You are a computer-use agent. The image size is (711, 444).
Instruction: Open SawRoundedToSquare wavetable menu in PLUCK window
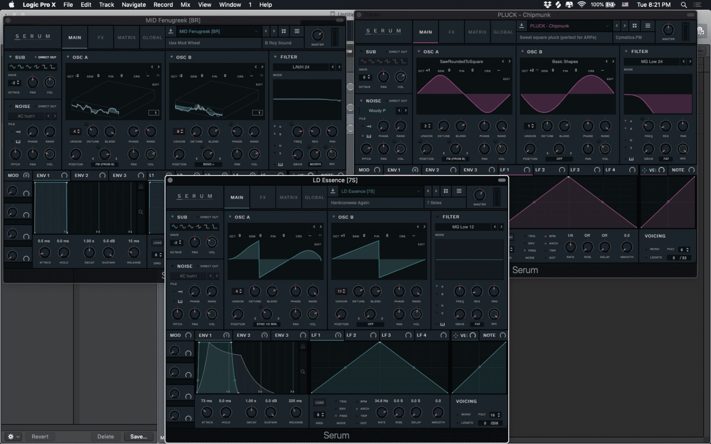(x=461, y=62)
